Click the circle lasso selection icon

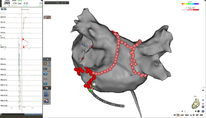pos(45,94)
